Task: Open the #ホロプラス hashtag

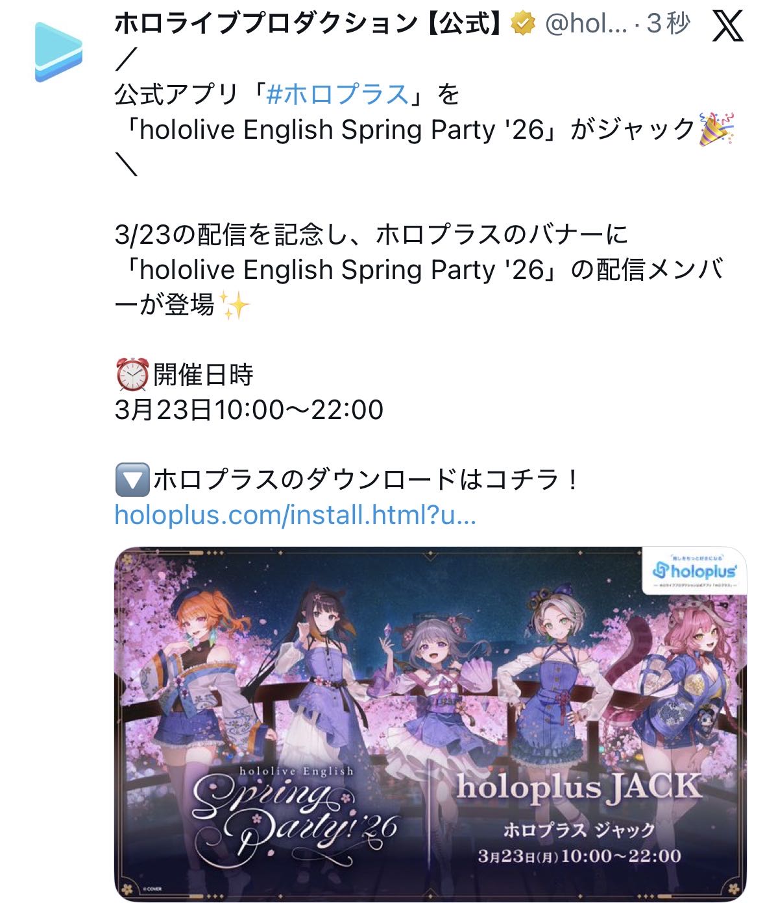Action: pyautogui.click(x=337, y=95)
